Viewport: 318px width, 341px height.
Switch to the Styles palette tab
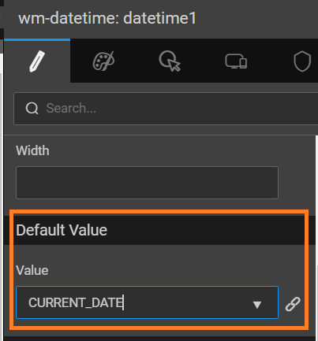tap(103, 61)
